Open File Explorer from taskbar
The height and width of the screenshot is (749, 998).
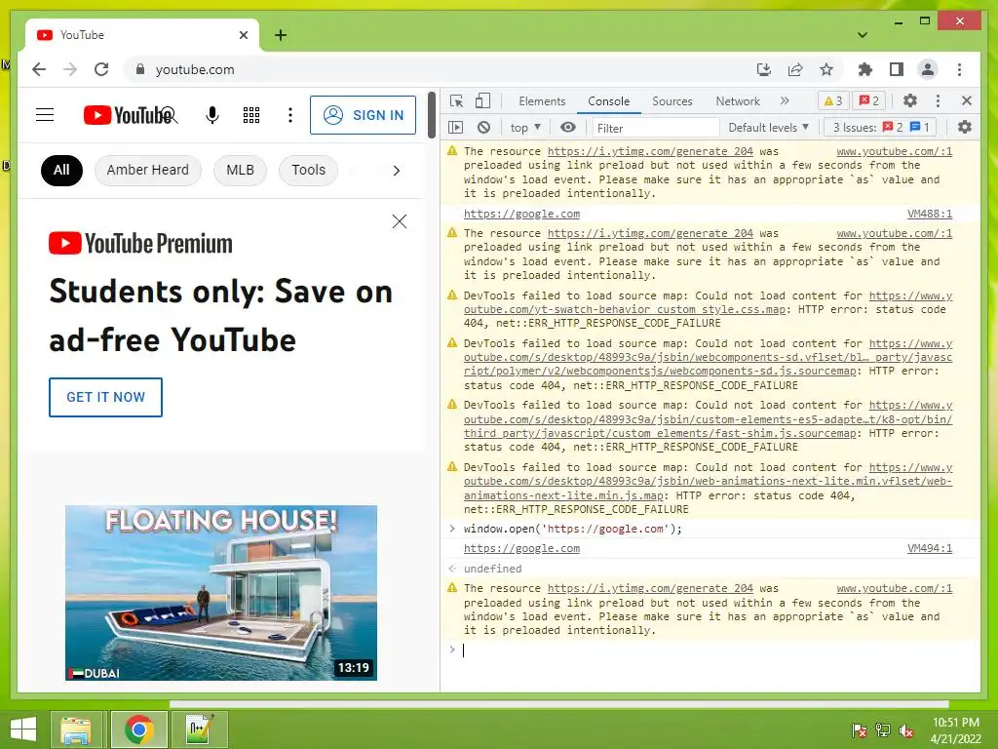[x=76, y=729]
